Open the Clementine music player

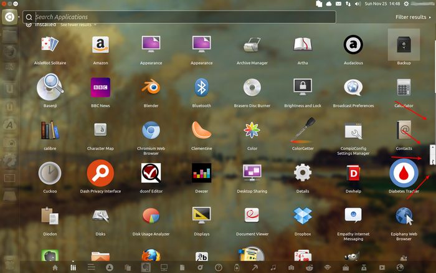coord(202,130)
